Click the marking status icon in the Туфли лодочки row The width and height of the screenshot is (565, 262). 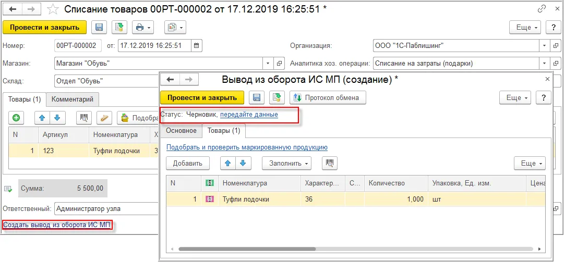click(x=210, y=199)
